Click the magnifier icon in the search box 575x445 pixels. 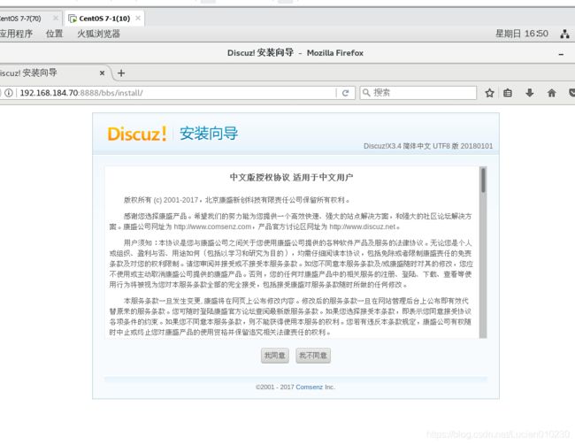(365, 92)
